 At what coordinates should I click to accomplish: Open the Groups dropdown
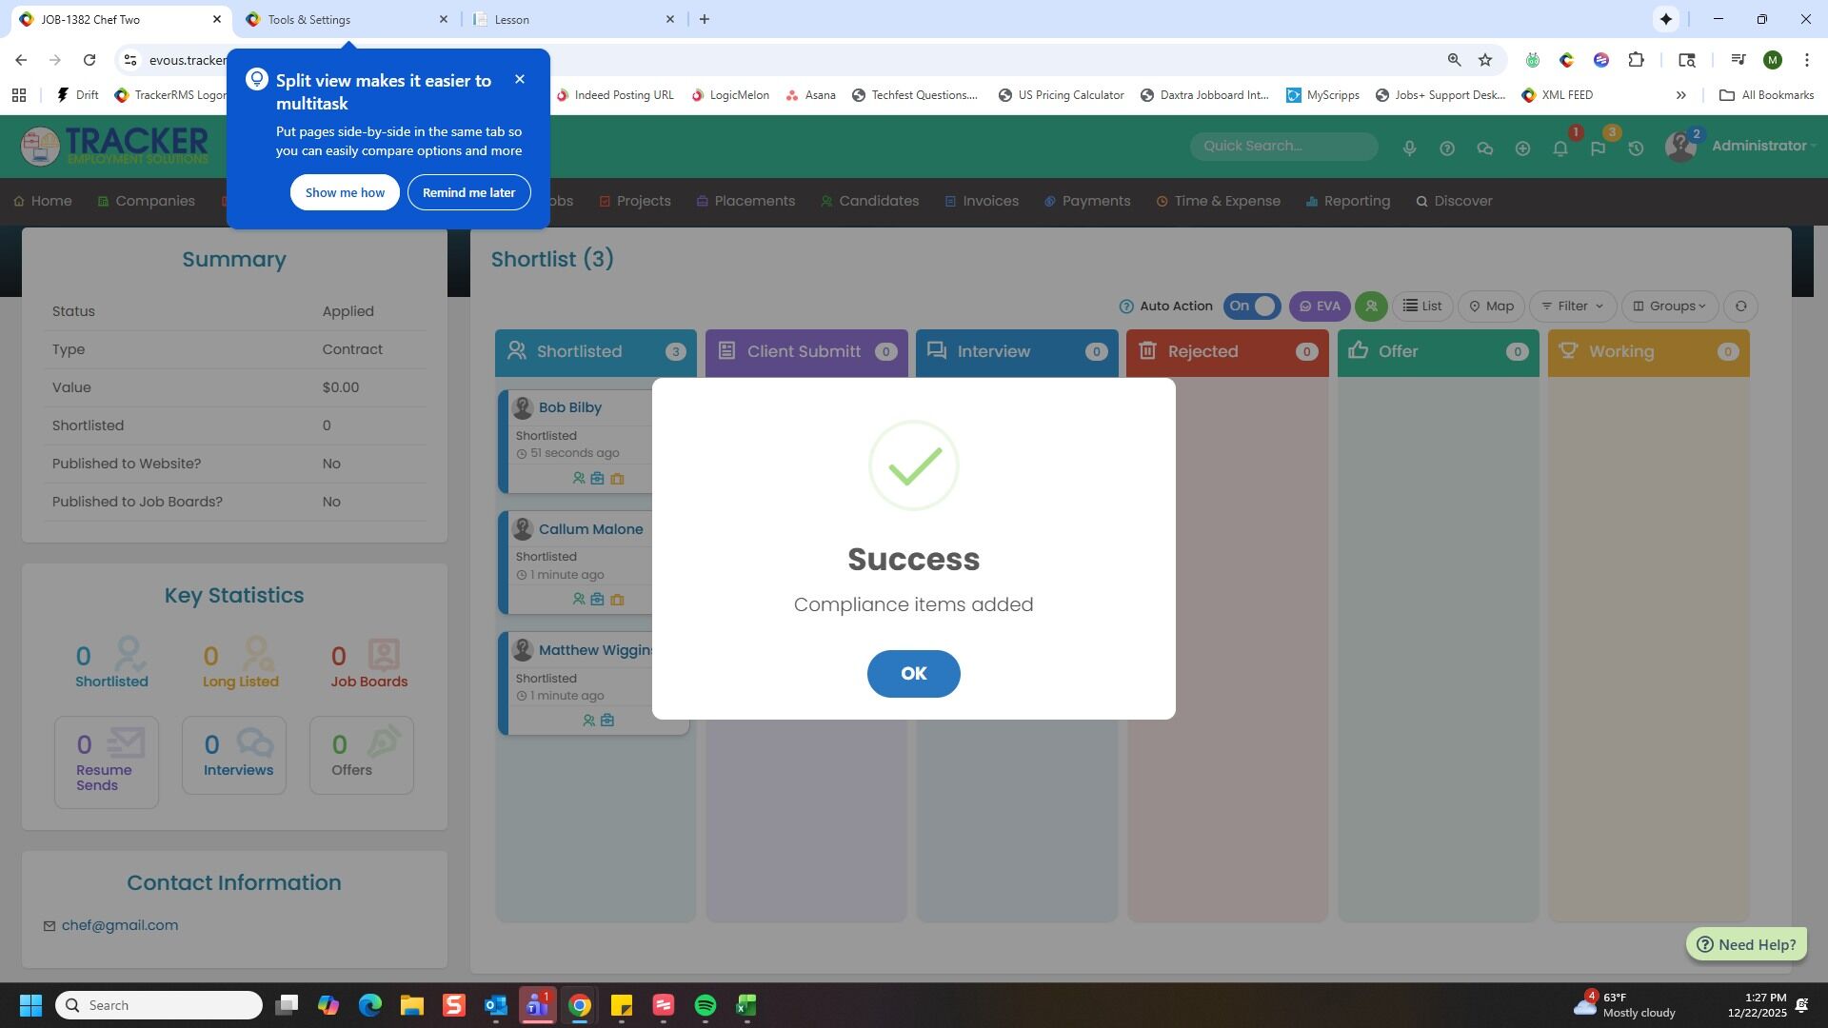[x=1669, y=306]
